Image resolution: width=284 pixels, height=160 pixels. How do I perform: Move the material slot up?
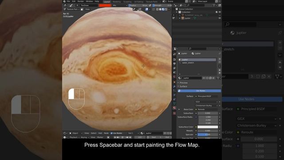tap(220, 70)
